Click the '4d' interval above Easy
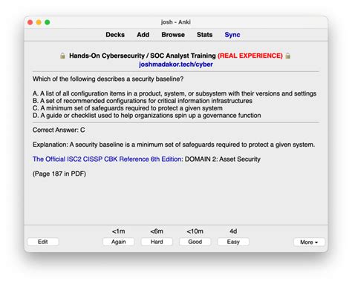The image size is (352, 284). 233,231
